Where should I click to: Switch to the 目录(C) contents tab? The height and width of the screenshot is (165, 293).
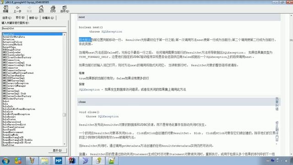click(x=7, y=18)
